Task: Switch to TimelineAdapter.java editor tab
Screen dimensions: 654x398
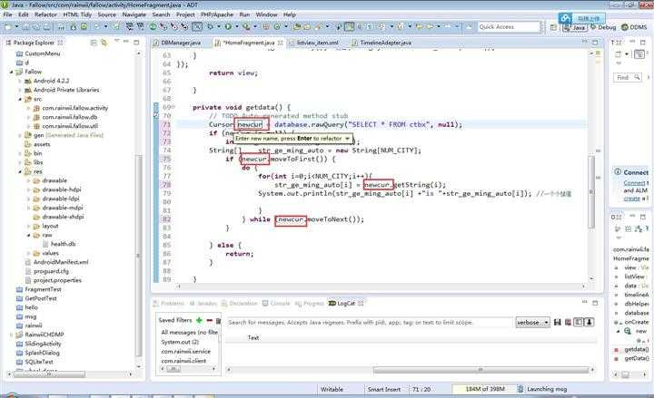Action: [381, 43]
